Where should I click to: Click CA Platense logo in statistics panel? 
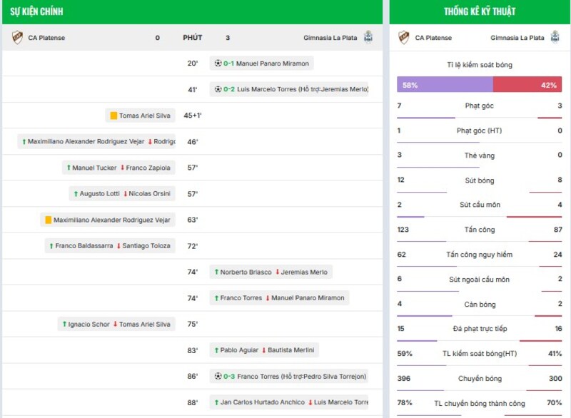click(x=404, y=37)
